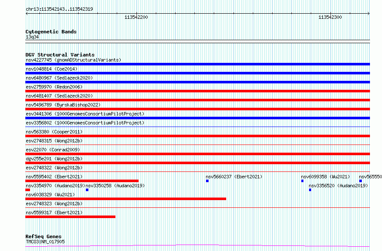Select the 13q34 cytogenetic band bar
The image size is (382, 251).
[197, 41]
